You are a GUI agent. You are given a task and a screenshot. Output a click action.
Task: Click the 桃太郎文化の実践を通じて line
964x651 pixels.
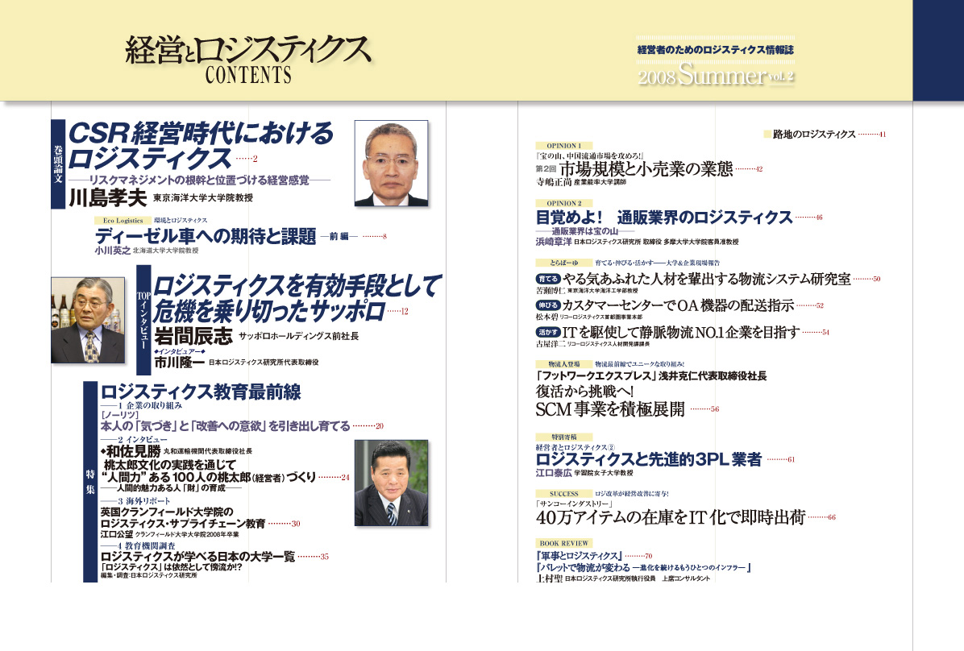click(x=170, y=465)
